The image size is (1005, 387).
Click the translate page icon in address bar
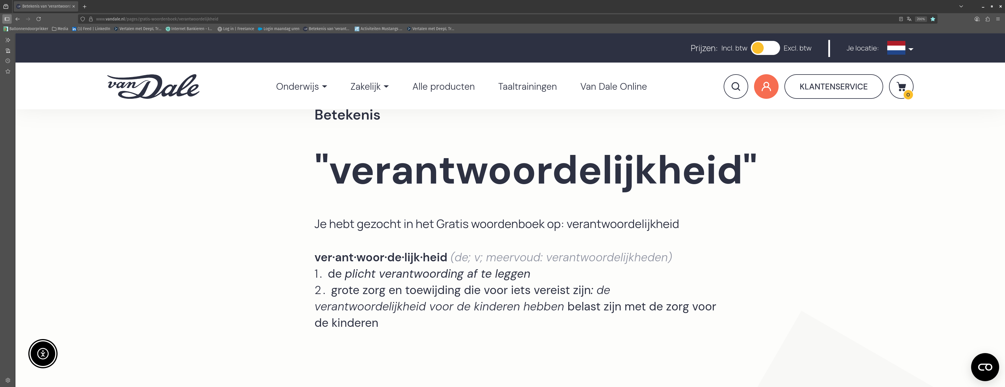click(909, 19)
